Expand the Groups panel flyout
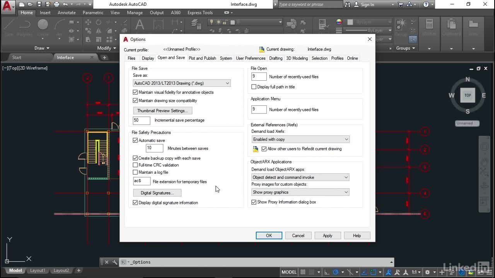The image size is (495, 278). [405, 48]
